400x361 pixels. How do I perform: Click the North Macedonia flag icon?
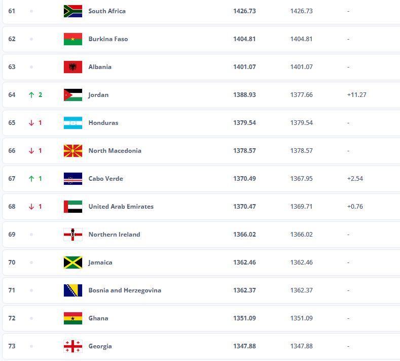pyautogui.click(x=73, y=151)
